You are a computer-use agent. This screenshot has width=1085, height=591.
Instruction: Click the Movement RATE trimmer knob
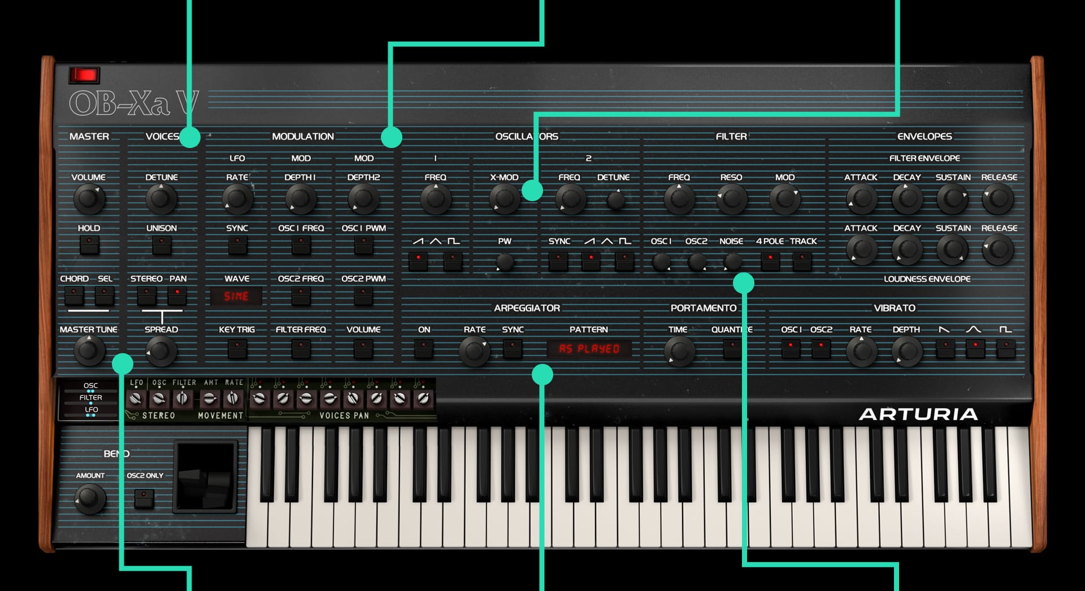233,399
